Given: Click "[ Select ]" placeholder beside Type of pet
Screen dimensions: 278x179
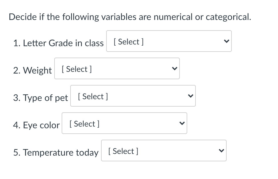Looking at the screenshot, I should pyautogui.click(x=93, y=96).
